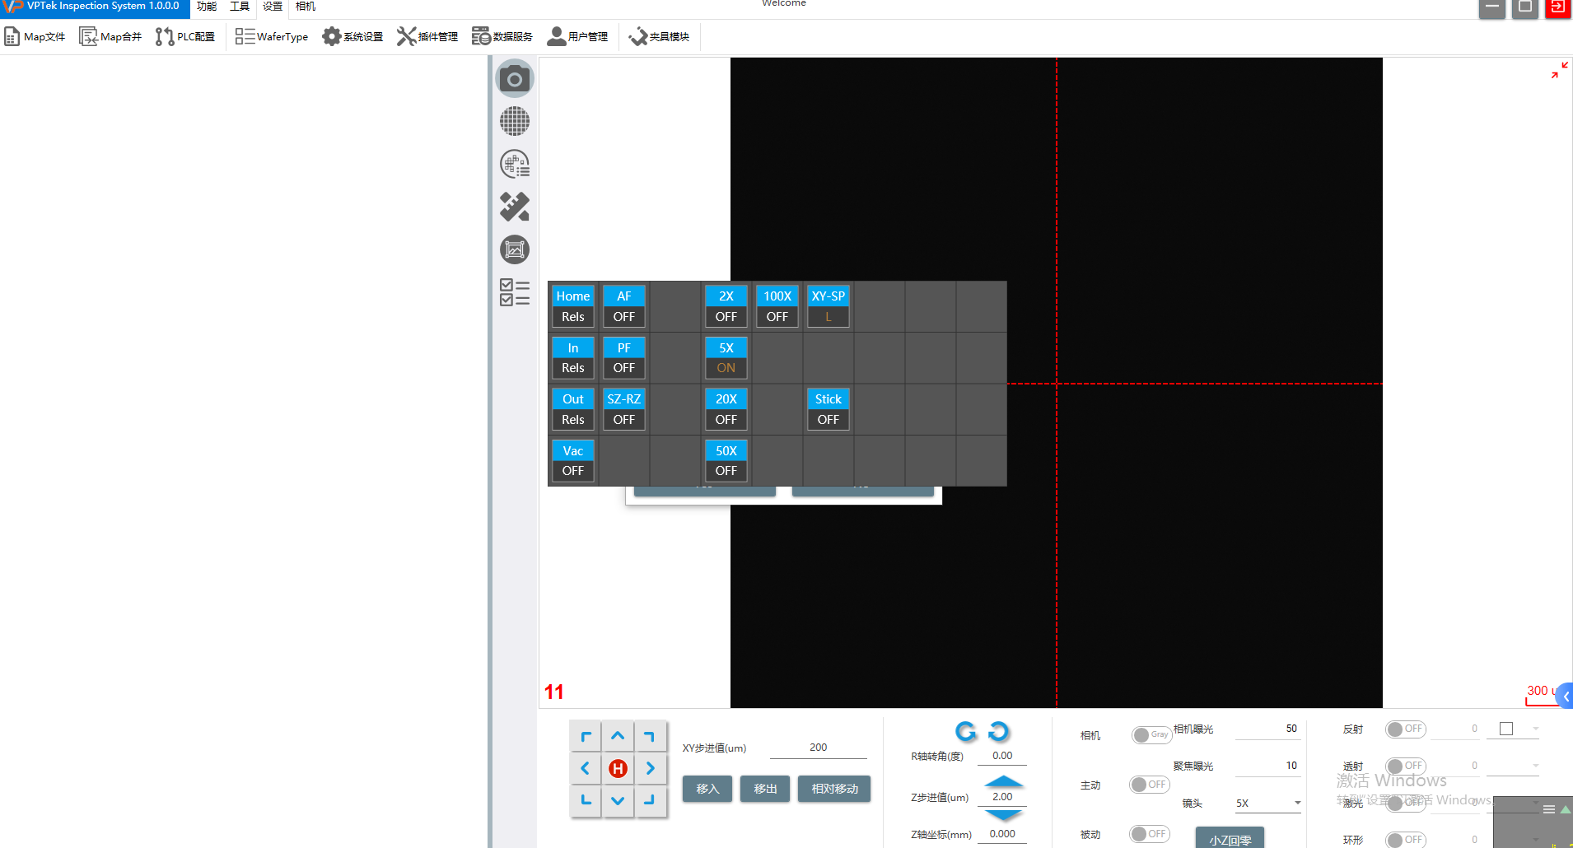Image resolution: width=1573 pixels, height=848 pixels.
Task: Open 系统设置 system settings
Action: pos(352,36)
